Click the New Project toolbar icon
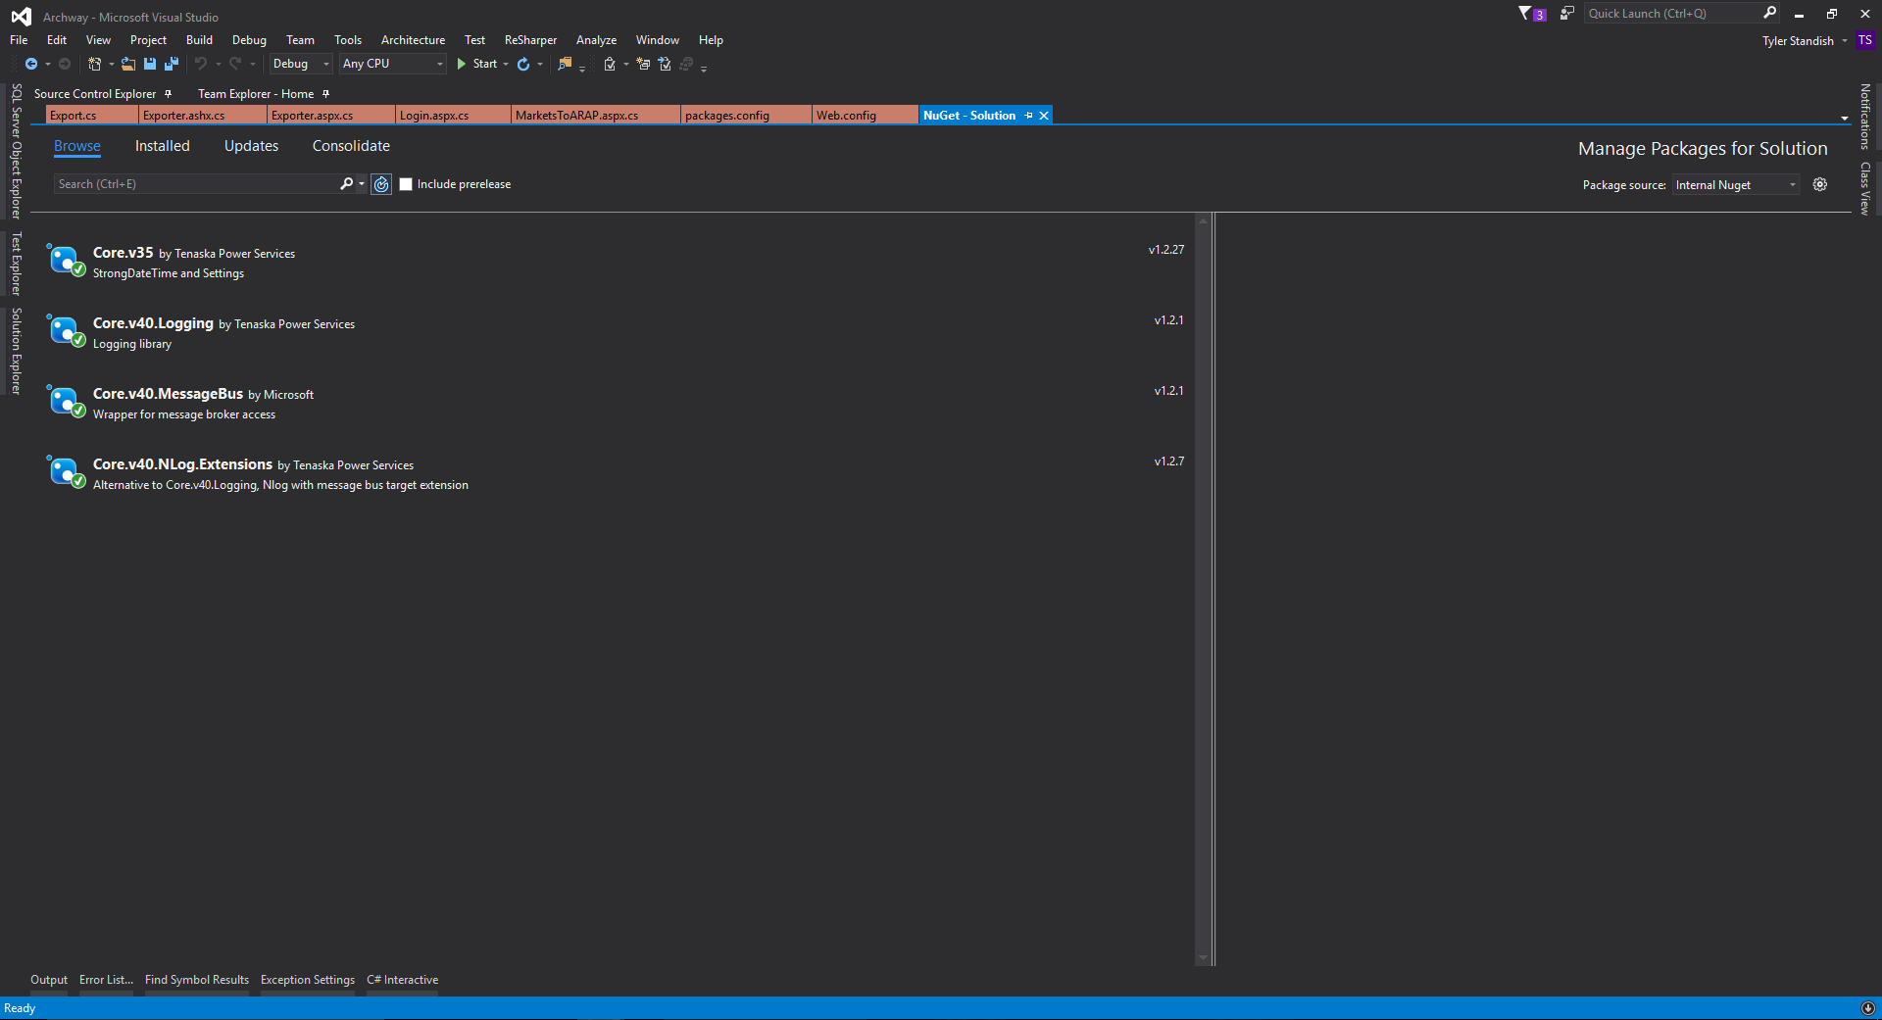The width and height of the screenshot is (1882, 1020). (94, 64)
